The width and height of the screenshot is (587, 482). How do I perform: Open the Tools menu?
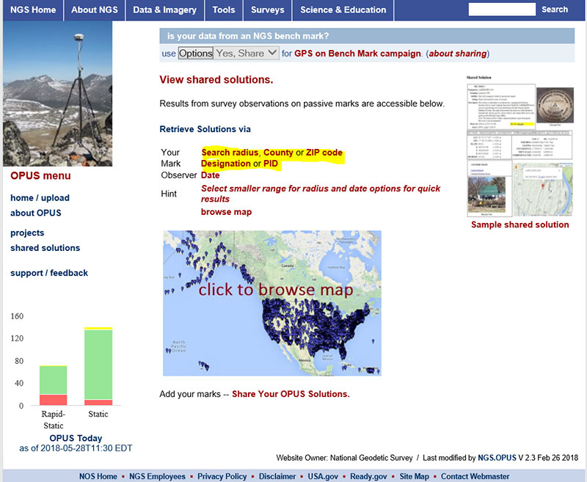pyautogui.click(x=223, y=10)
